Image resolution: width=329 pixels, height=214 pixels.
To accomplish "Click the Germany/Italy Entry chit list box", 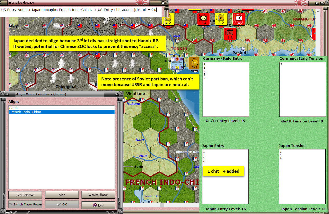I will point(226,89).
